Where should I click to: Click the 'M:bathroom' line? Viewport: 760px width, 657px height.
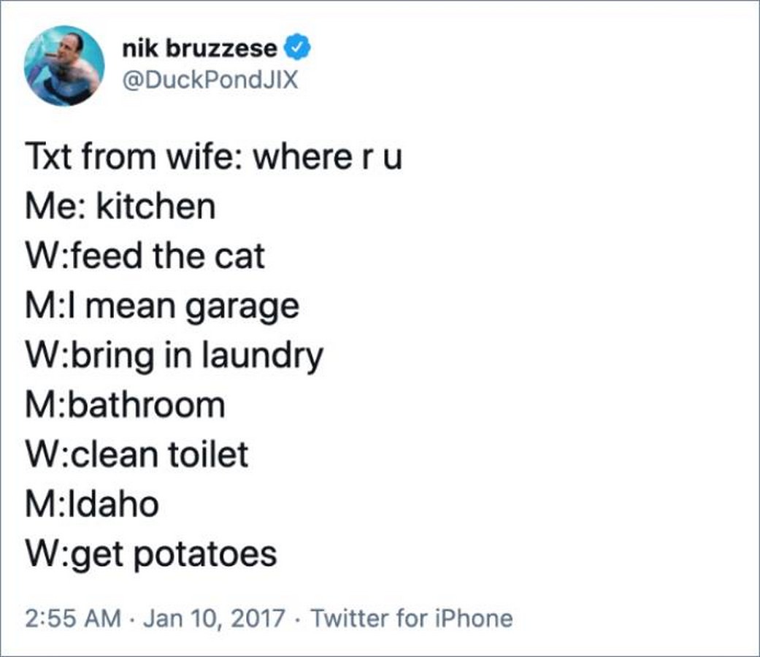(125, 404)
